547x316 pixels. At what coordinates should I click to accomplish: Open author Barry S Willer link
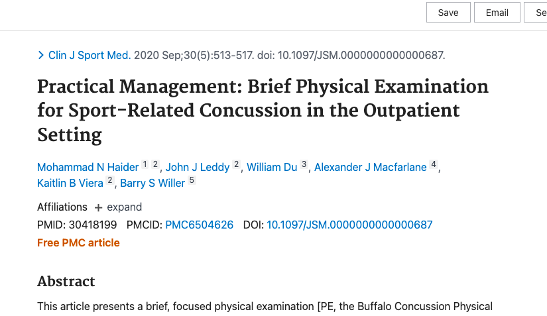(152, 184)
